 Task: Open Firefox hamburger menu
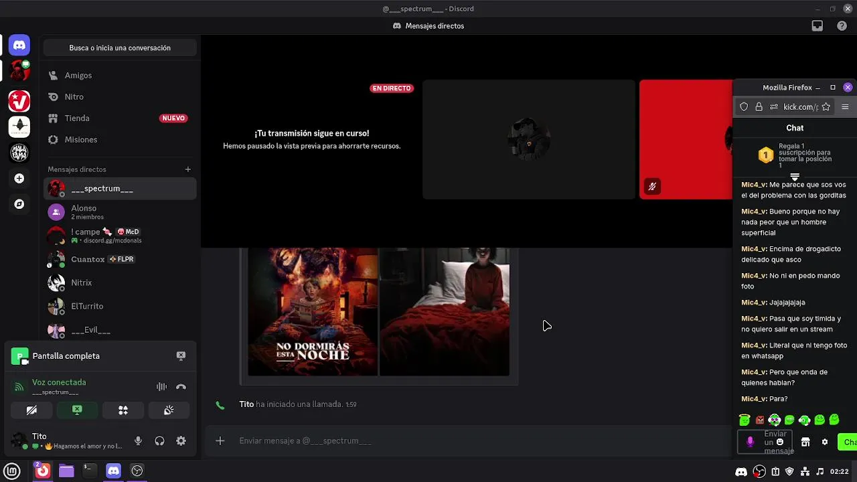(x=845, y=107)
